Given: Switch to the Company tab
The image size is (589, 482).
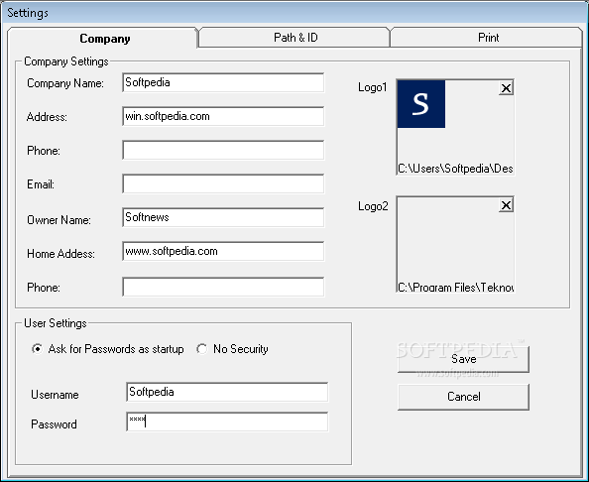Looking at the screenshot, I should pyautogui.click(x=102, y=39).
